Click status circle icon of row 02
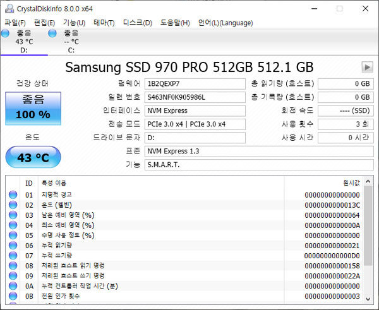 click(13, 205)
